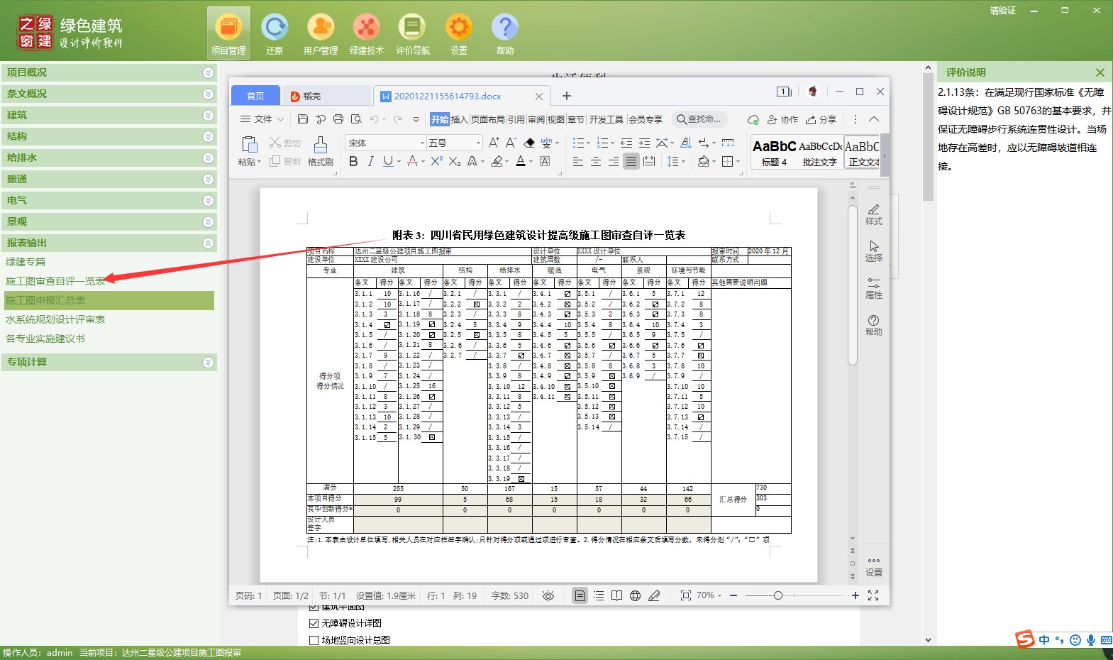1113x660 pixels.
Task: Click the save icon in WPS toolbar
Action: pyautogui.click(x=303, y=119)
